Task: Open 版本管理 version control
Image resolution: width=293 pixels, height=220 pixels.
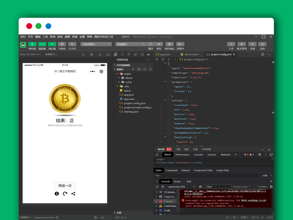Action: point(242,44)
